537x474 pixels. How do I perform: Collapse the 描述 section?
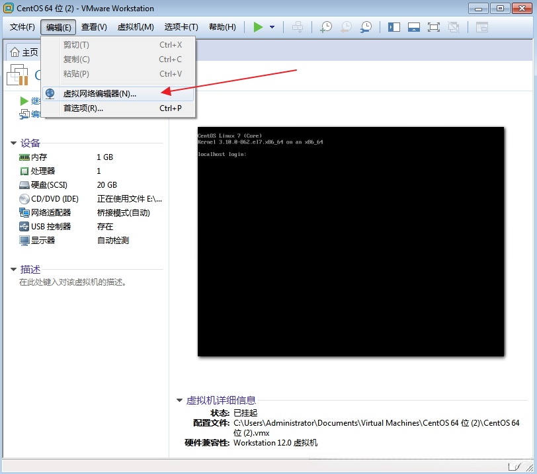pyautogui.click(x=13, y=269)
